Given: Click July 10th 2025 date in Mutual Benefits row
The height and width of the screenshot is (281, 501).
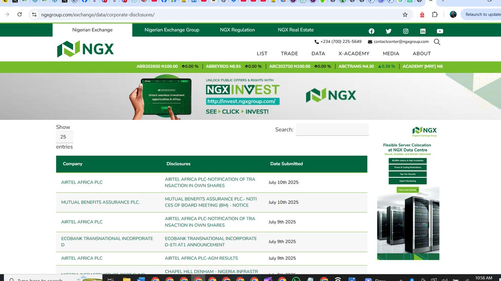Looking at the screenshot, I should click(x=283, y=202).
